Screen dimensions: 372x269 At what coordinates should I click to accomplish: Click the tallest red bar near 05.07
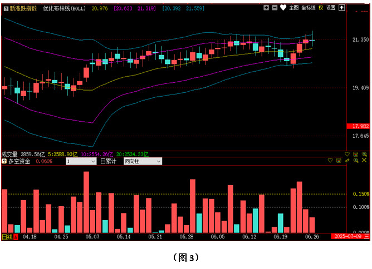pyautogui.click(x=86, y=202)
